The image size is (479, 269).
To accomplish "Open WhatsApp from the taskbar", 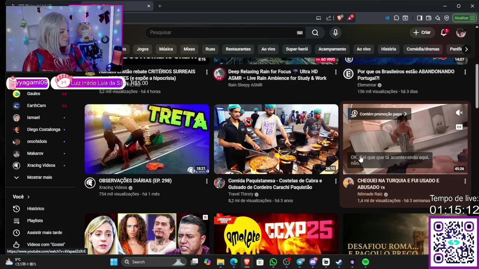I will 273,262.
